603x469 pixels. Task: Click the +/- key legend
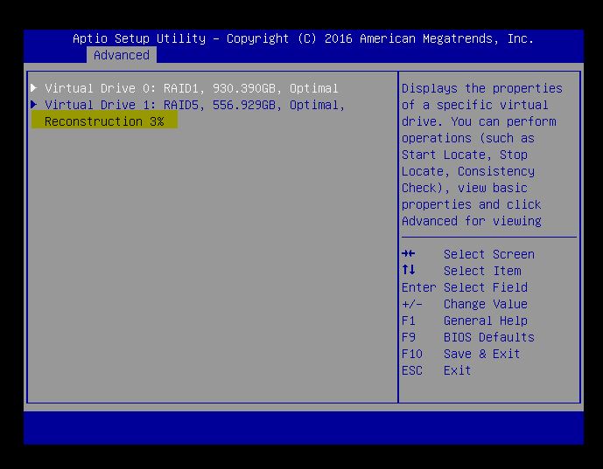(412, 304)
